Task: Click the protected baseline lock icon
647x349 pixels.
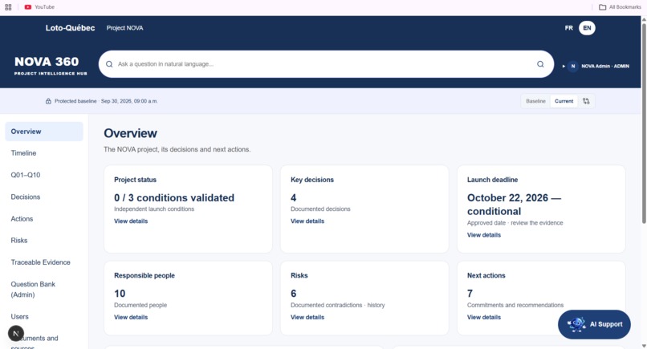Action: point(48,101)
